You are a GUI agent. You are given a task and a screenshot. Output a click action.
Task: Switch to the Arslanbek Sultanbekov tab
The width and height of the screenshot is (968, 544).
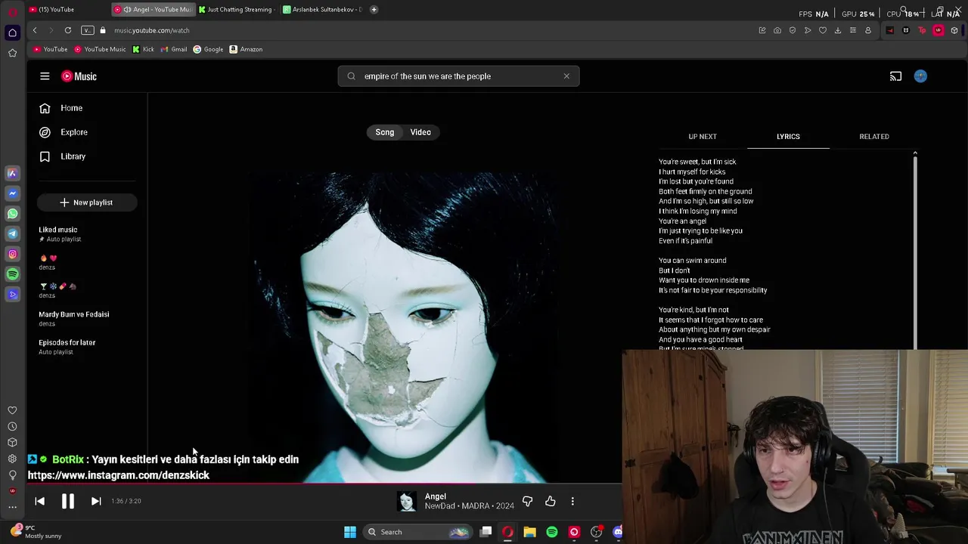(x=322, y=10)
